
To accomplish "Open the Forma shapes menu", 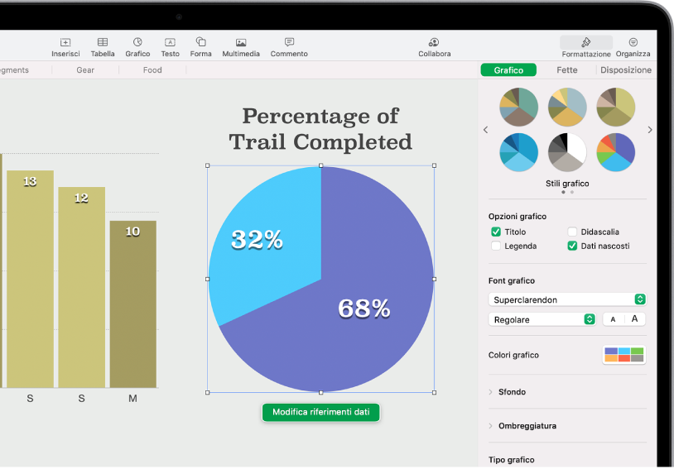I will point(200,42).
